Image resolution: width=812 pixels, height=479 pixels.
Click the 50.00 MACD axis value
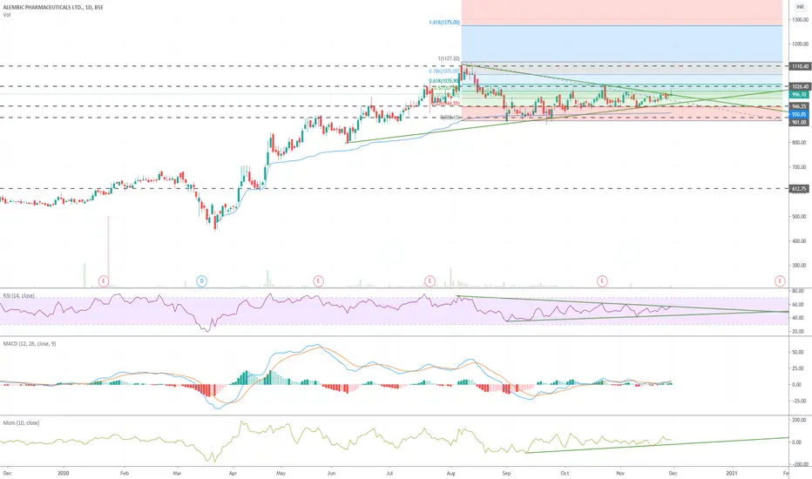(x=799, y=352)
